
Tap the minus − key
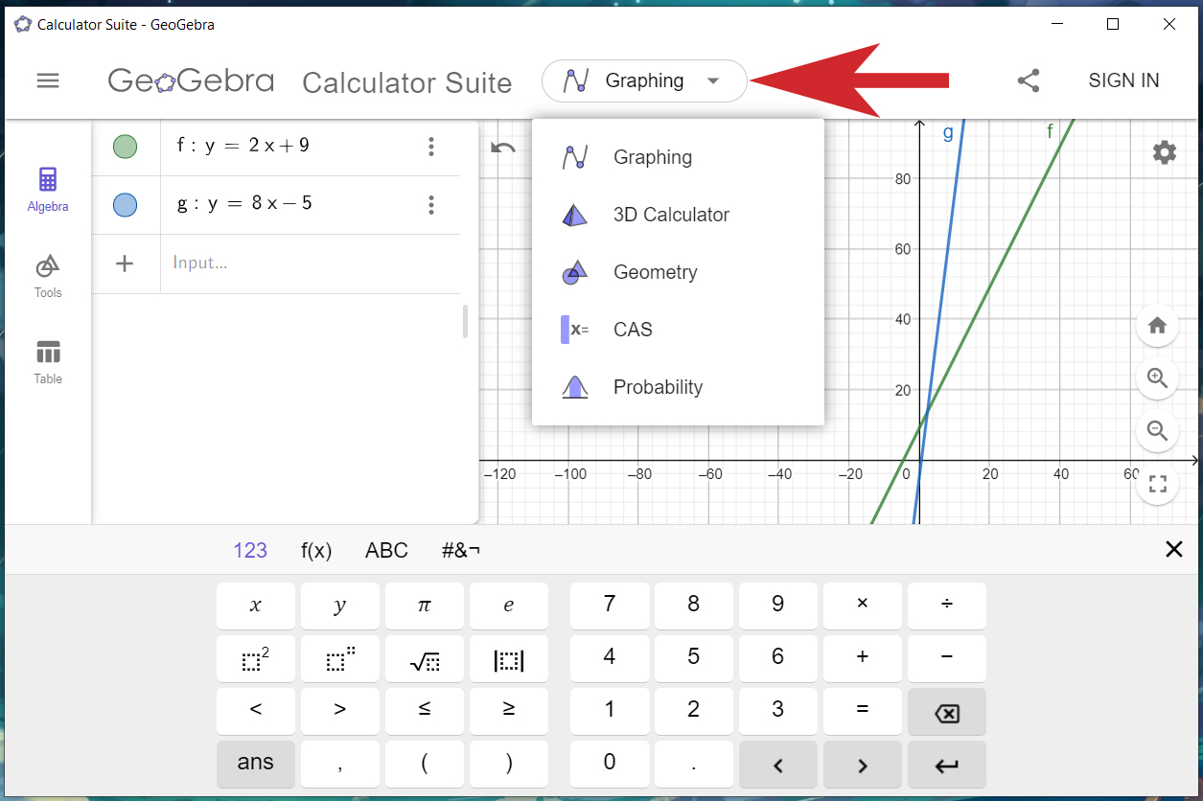946,659
